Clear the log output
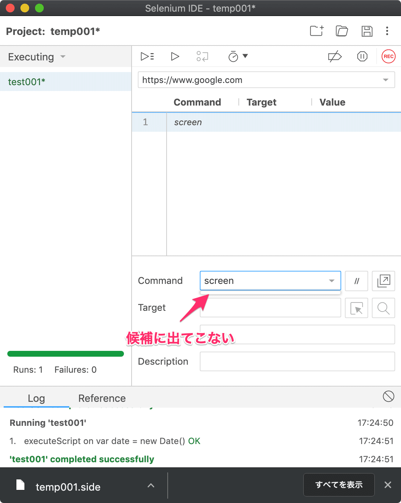The height and width of the screenshot is (503, 401). tap(388, 397)
